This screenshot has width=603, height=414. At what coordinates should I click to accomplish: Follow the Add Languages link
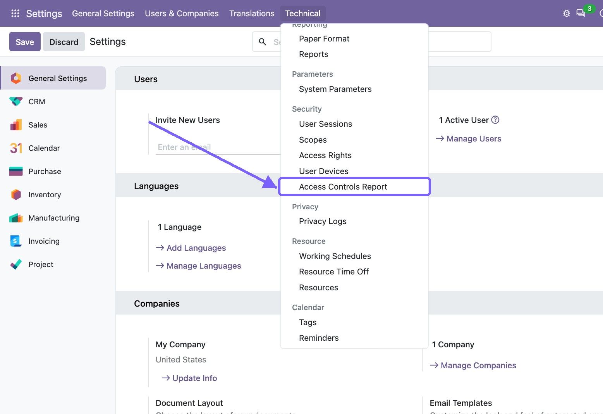click(x=191, y=248)
